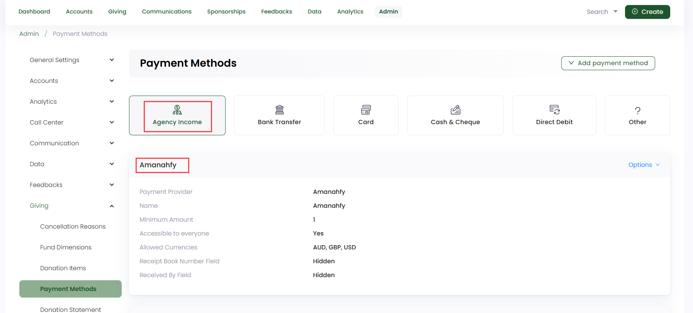Screen dimensions: 693x313
Task: Select the Other tab label
Action: coord(637,122)
